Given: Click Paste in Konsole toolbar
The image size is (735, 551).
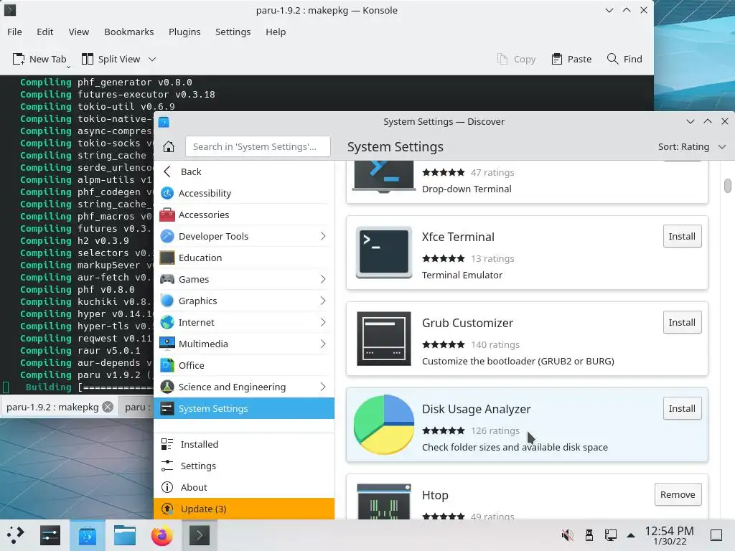Looking at the screenshot, I should (x=571, y=59).
